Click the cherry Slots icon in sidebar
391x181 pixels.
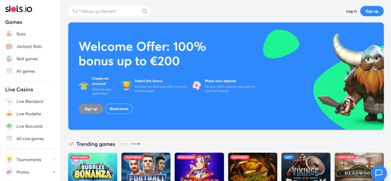(9, 34)
